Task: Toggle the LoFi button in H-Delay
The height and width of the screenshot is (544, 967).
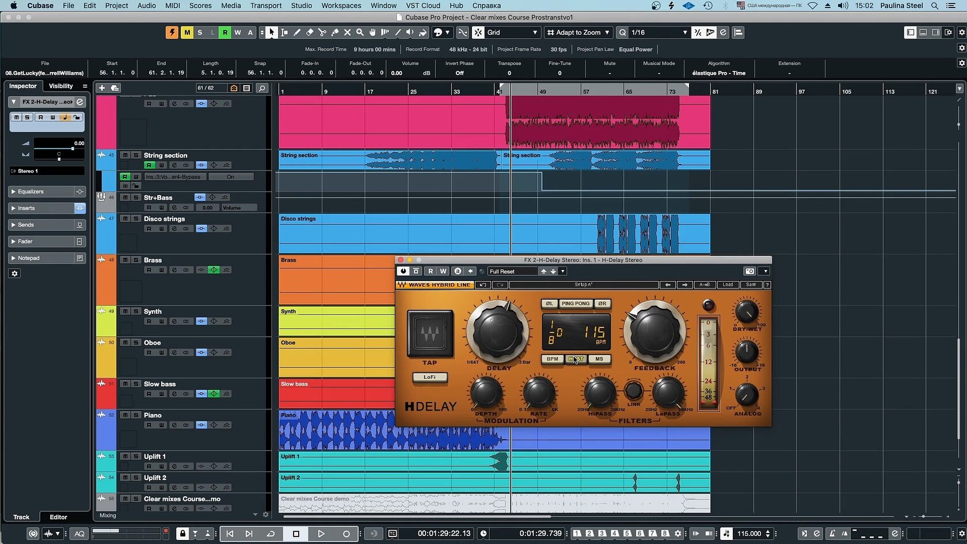Action: point(430,377)
